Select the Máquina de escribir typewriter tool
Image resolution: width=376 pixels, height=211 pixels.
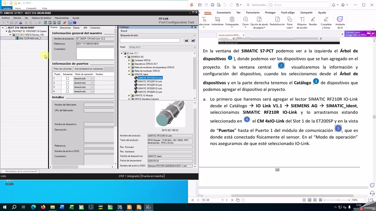302,23
